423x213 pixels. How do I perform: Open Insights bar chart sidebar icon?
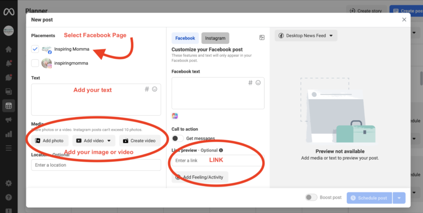pyautogui.click(x=8, y=134)
